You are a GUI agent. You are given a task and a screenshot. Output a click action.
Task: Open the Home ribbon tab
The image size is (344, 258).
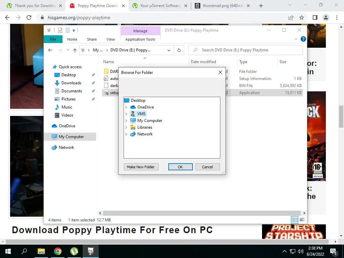click(x=72, y=39)
